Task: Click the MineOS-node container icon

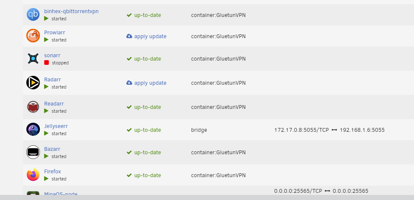Action: (x=33, y=193)
